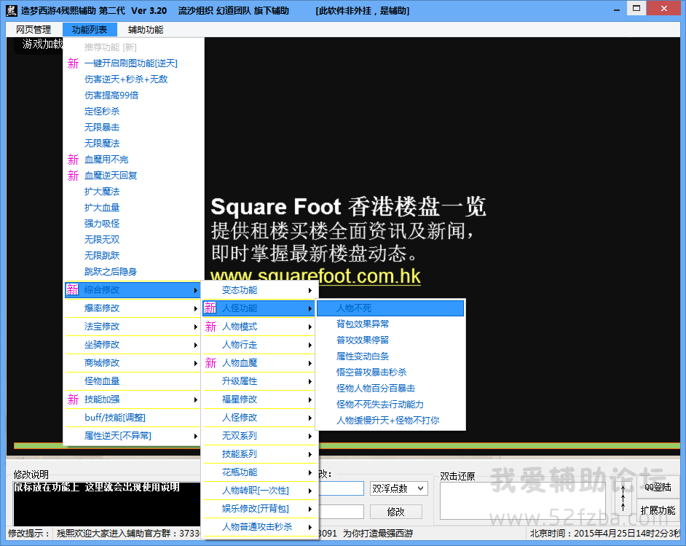Select 一键开启刷图功能[逆天] menu entry
Screen dimensions: 686x546
click(x=133, y=63)
